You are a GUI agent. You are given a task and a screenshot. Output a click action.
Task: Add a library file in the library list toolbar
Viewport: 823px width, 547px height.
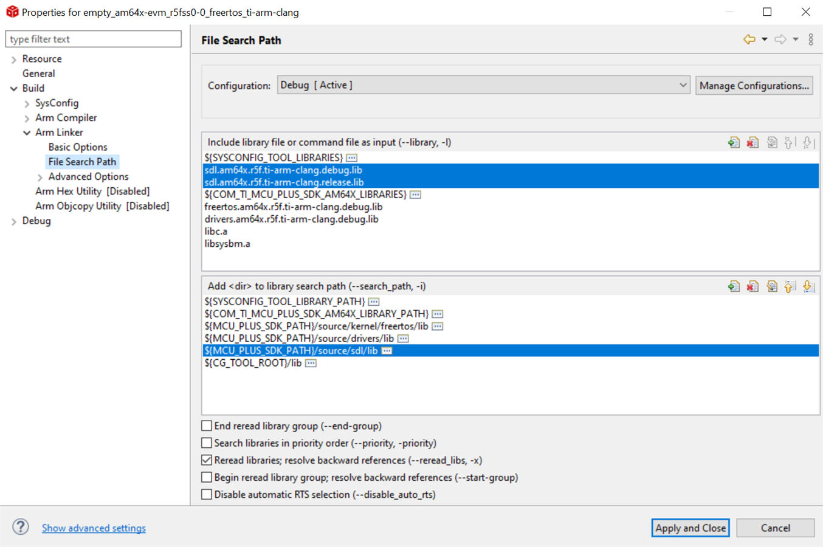pyautogui.click(x=734, y=142)
